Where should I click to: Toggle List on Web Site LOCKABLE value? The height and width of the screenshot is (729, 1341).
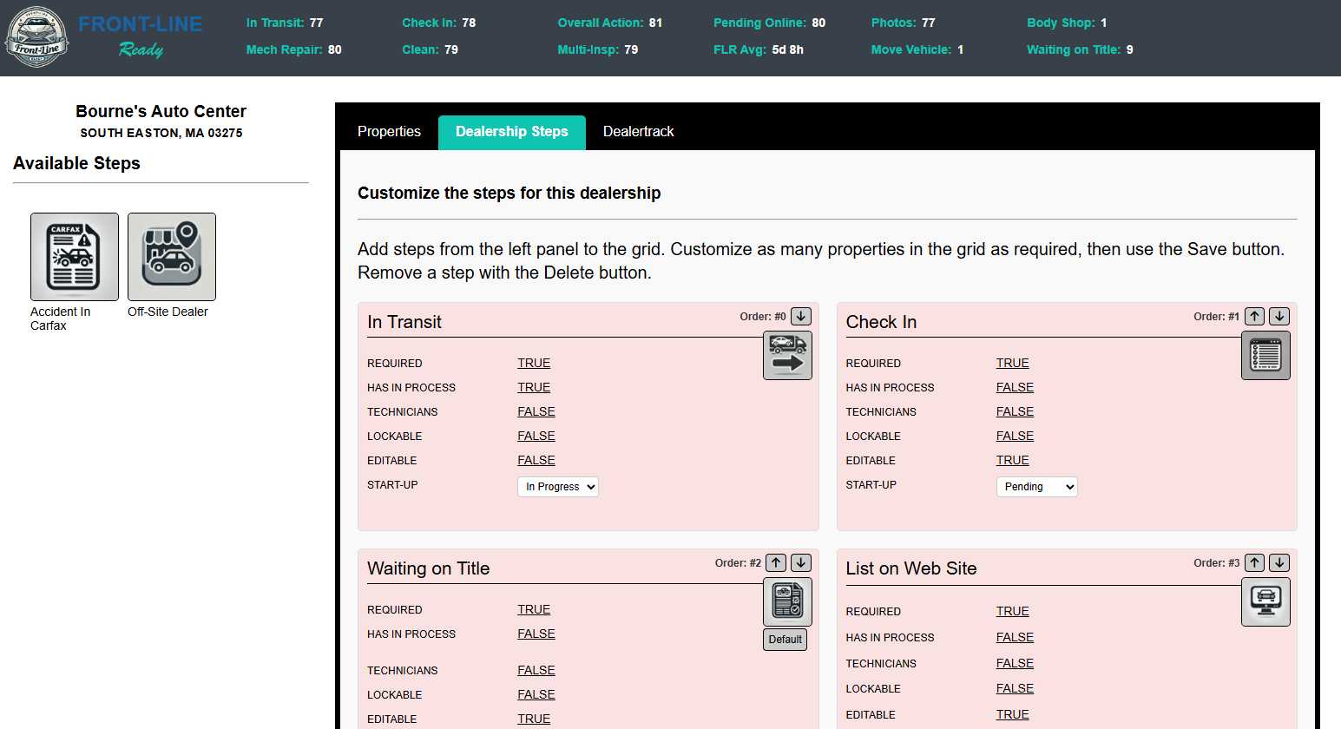pyautogui.click(x=1015, y=689)
